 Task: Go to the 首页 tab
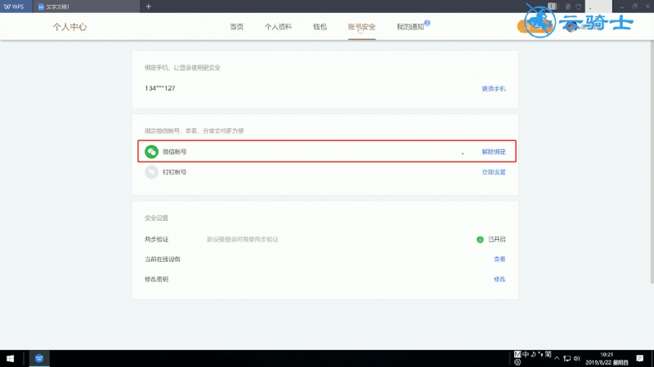[236, 27]
